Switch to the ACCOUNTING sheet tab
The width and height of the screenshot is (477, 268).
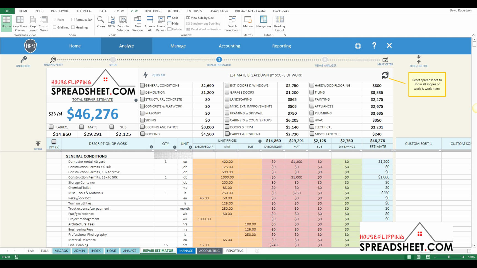pos(209,251)
